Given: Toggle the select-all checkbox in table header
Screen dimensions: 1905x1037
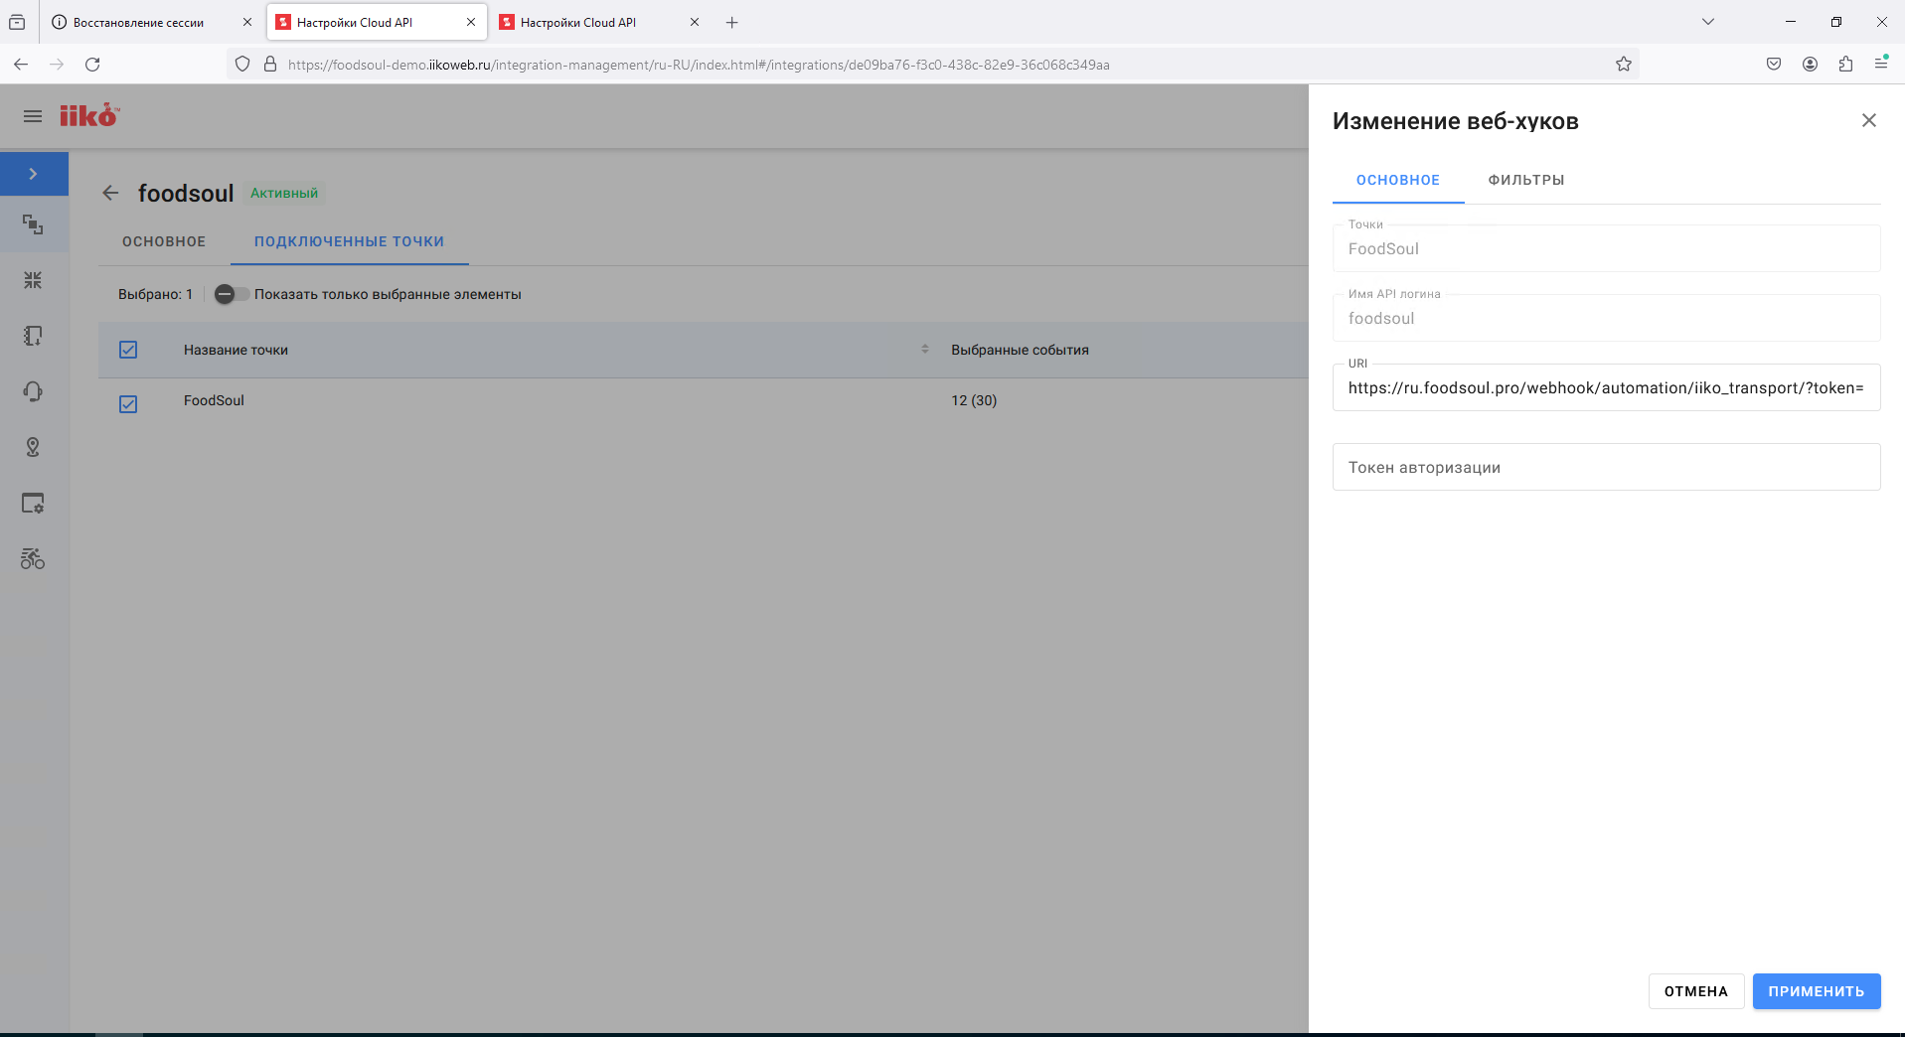Looking at the screenshot, I should [128, 350].
